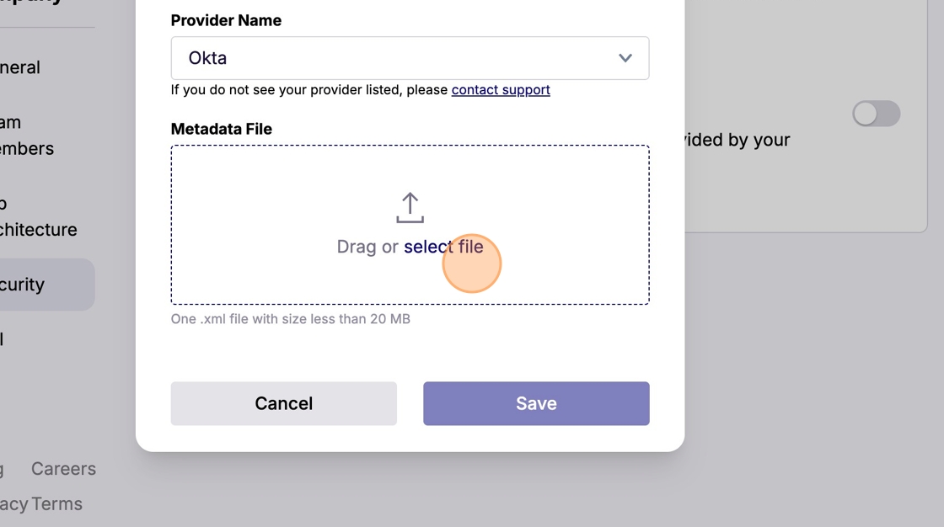The height and width of the screenshot is (527, 944).
Task: Expand the Provider Name chevron arrow
Action: pyautogui.click(x=625, y=58)
